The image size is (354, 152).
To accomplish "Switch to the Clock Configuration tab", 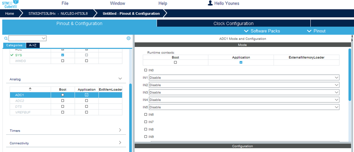I will 234,23.
